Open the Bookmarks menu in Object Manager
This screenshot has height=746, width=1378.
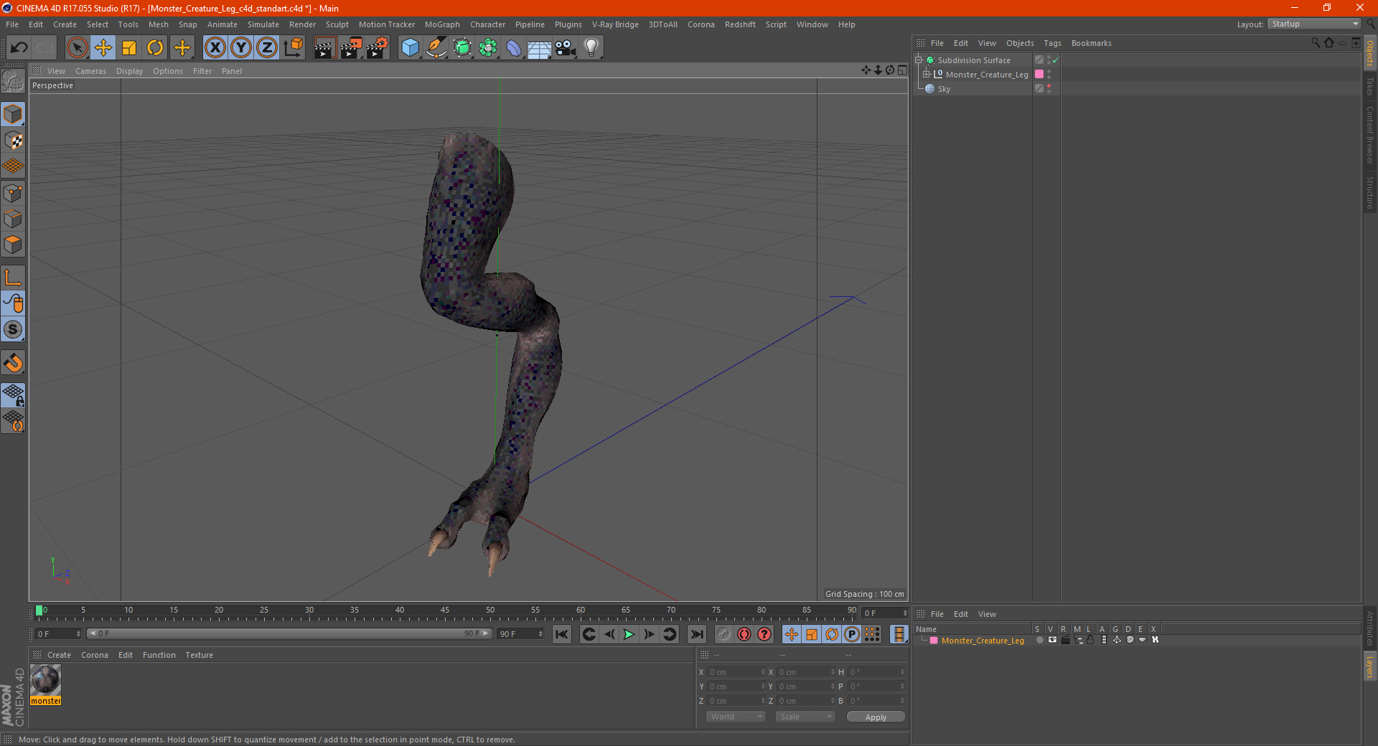(1091, 43)
